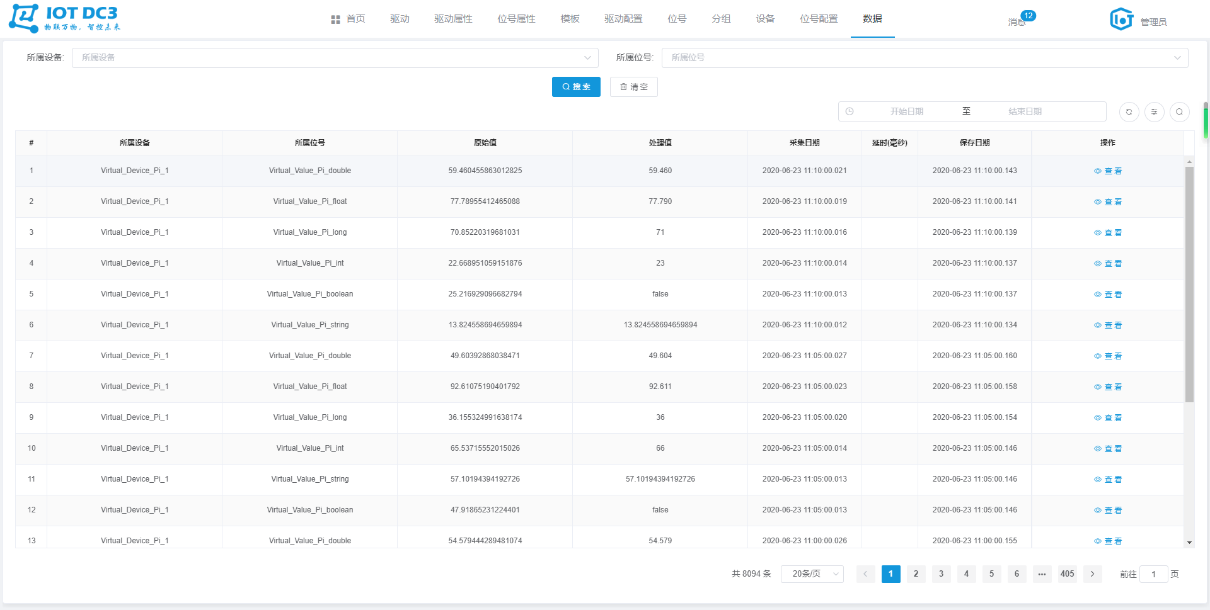
Task: Click the 前往 page number input
Action: tap(1153, 574)
